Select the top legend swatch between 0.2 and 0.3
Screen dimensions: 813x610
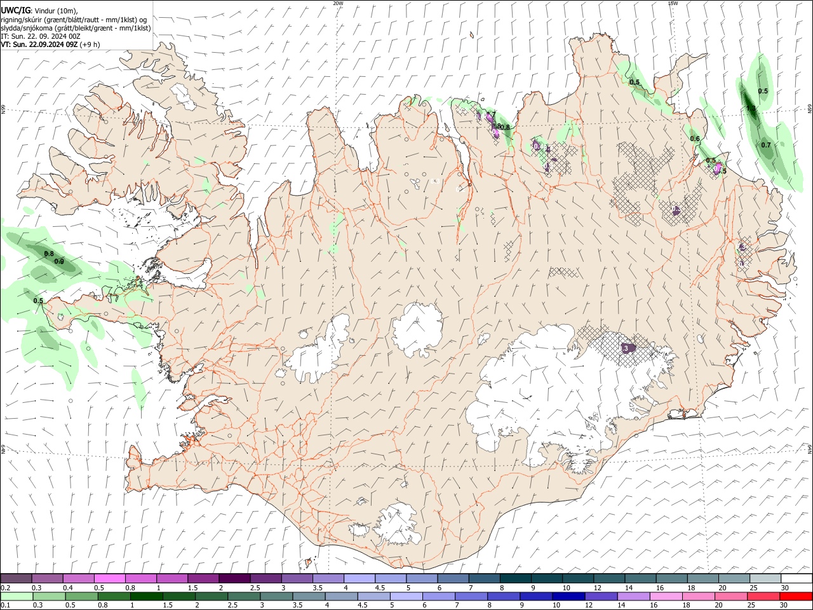click(x=16, y=579)
